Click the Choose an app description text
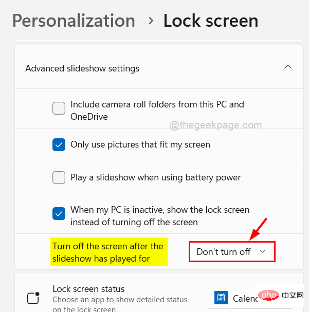309x312 pixels. pyautogui.click(x=120, y=300)
